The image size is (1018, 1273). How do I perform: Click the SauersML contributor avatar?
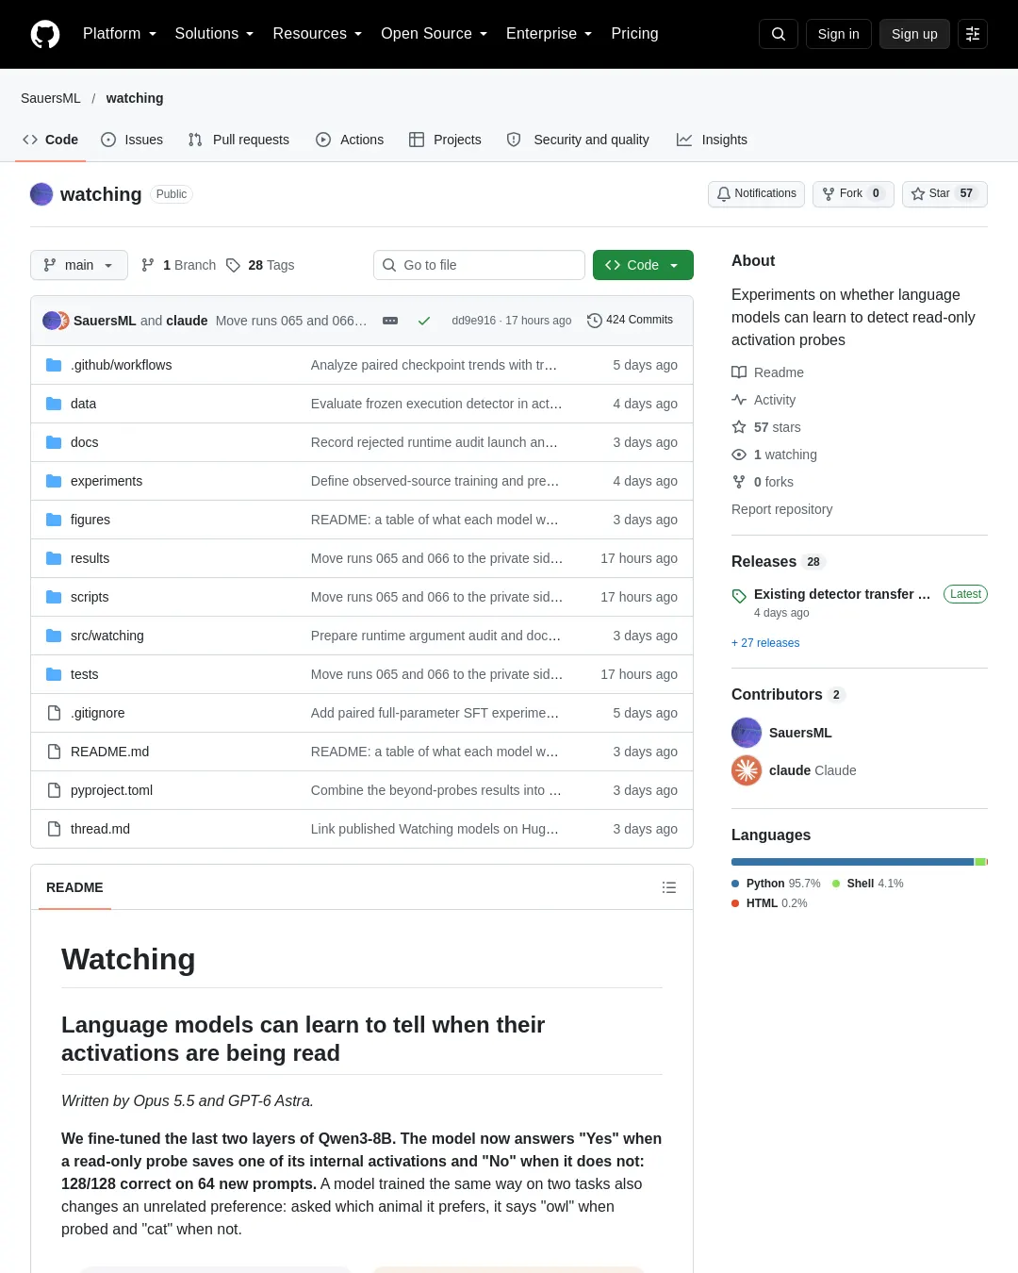tap(747, 733)
